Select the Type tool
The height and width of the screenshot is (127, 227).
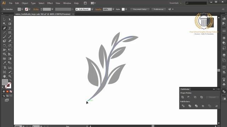(10, 28)
